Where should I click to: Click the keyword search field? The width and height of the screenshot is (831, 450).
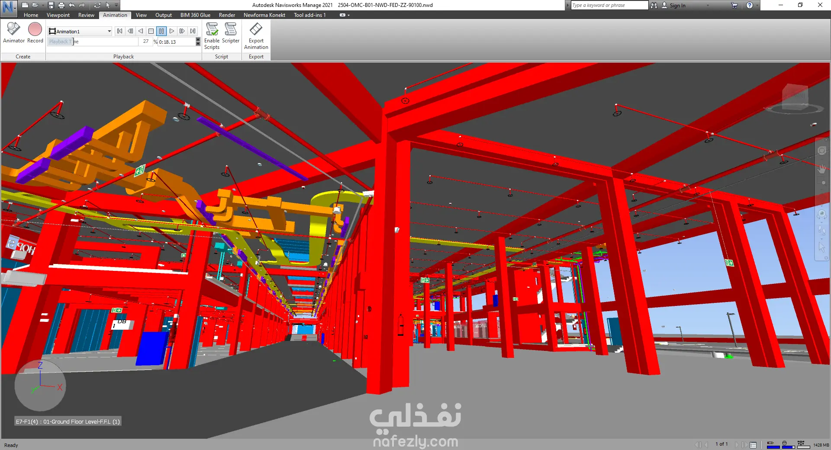609,5
